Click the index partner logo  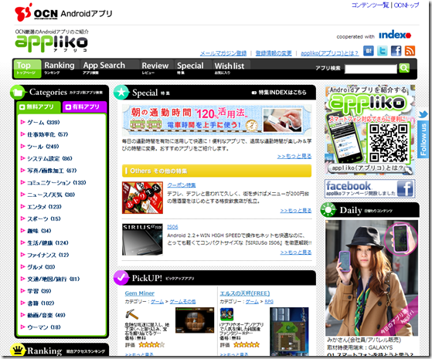(x=395, y=36)
